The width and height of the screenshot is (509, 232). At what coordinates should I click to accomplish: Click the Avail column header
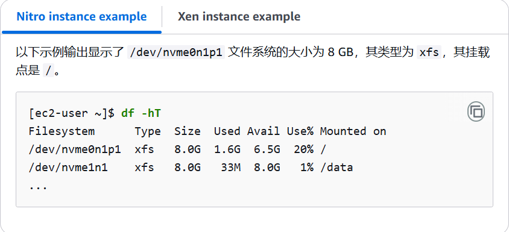(264, 131)
